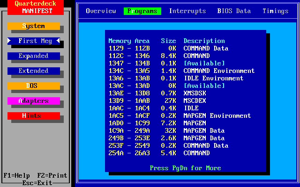Click the F2=Print label
Image resolution: width=300 pixels, height=187 pixels.
(52, 176)
